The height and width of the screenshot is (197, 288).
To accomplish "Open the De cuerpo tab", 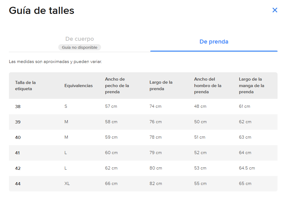I will click(79, 39).
